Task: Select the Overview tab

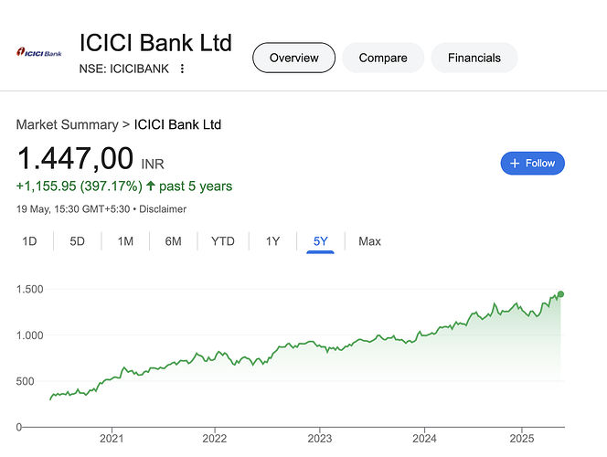Action: pos(293,58)
